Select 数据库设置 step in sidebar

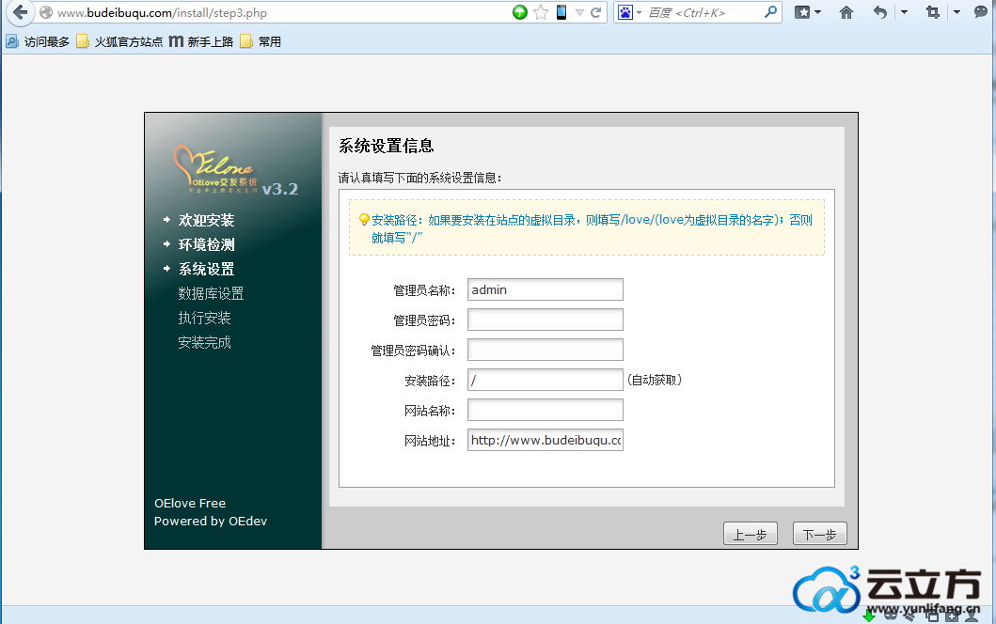(x=211, y=293)
